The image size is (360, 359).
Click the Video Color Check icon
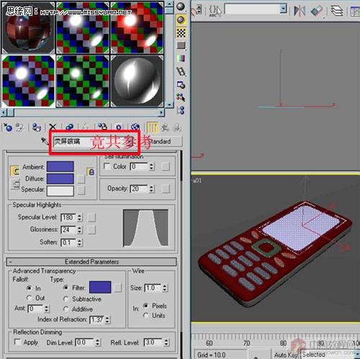[x=181, y=58]
